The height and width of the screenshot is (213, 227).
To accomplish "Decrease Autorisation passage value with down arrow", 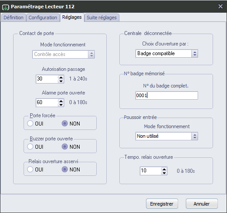I will coord(61,81).
